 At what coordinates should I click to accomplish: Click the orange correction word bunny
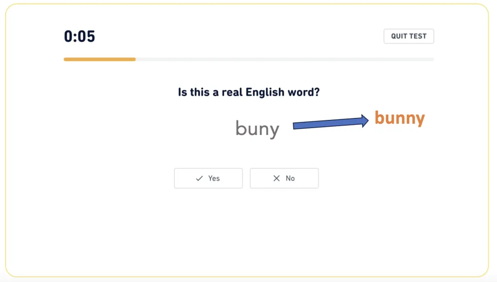399,118
